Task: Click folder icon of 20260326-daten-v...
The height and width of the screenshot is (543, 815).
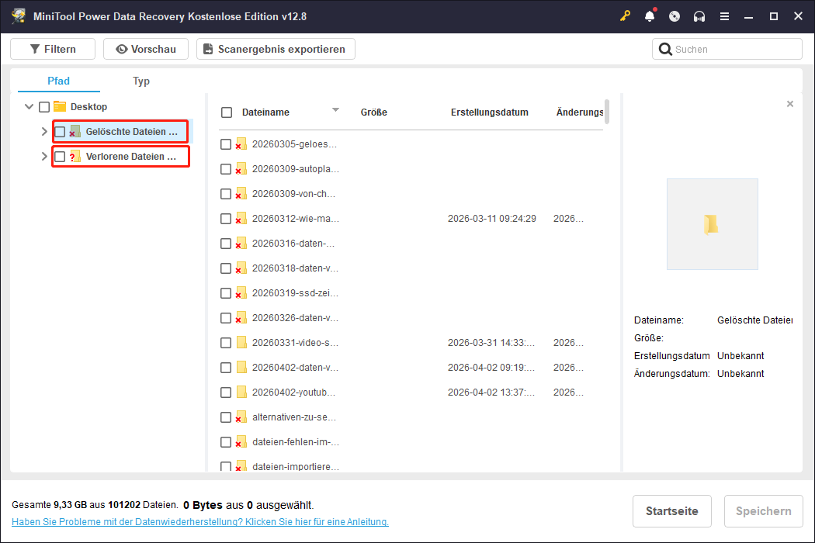Action: click(x=241, y=317)
